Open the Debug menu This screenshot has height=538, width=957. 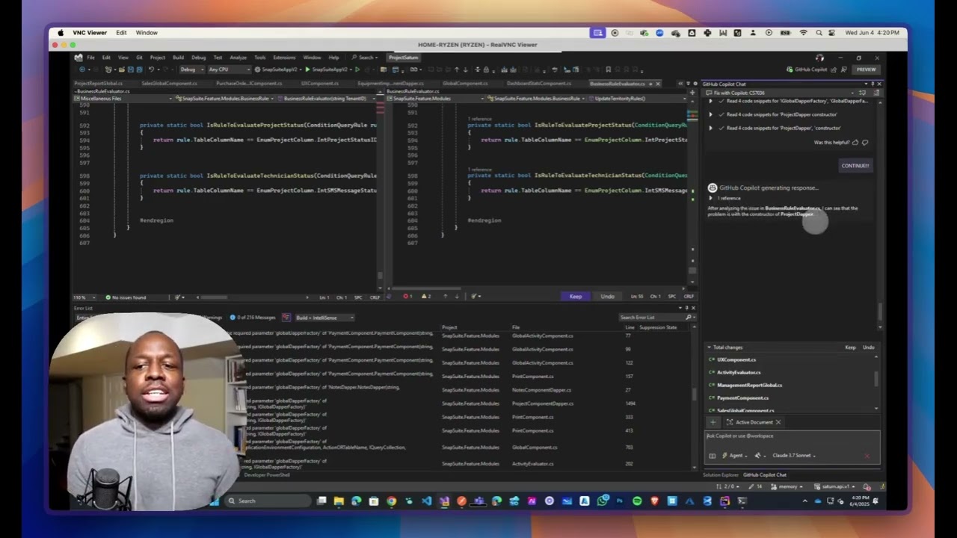point(198,58)
